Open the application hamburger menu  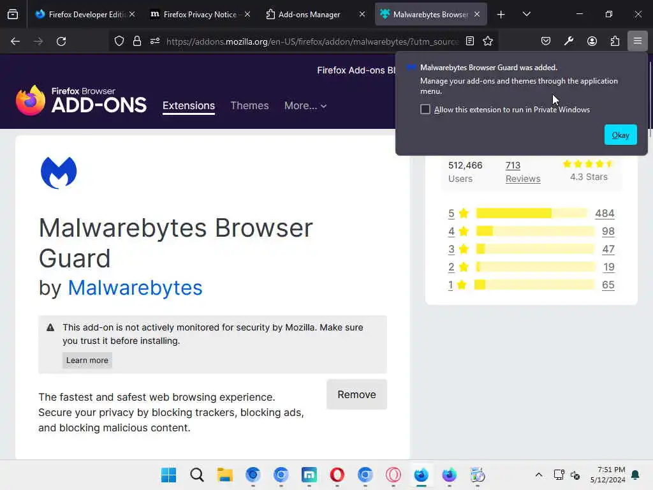pos(638,41)
